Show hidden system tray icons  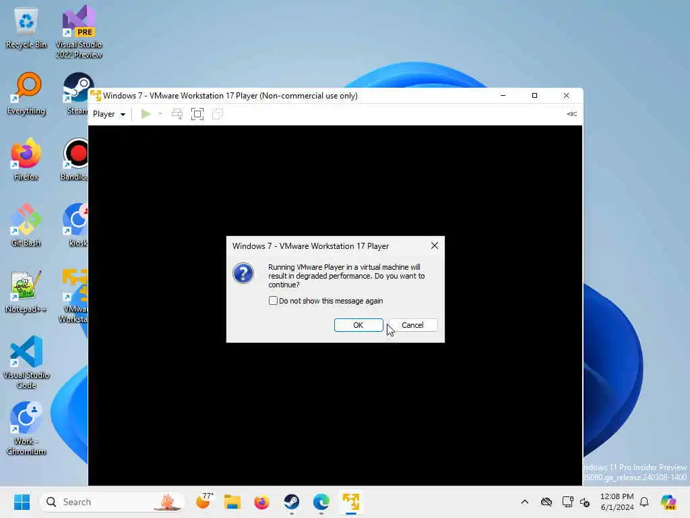tap(524, 502)
